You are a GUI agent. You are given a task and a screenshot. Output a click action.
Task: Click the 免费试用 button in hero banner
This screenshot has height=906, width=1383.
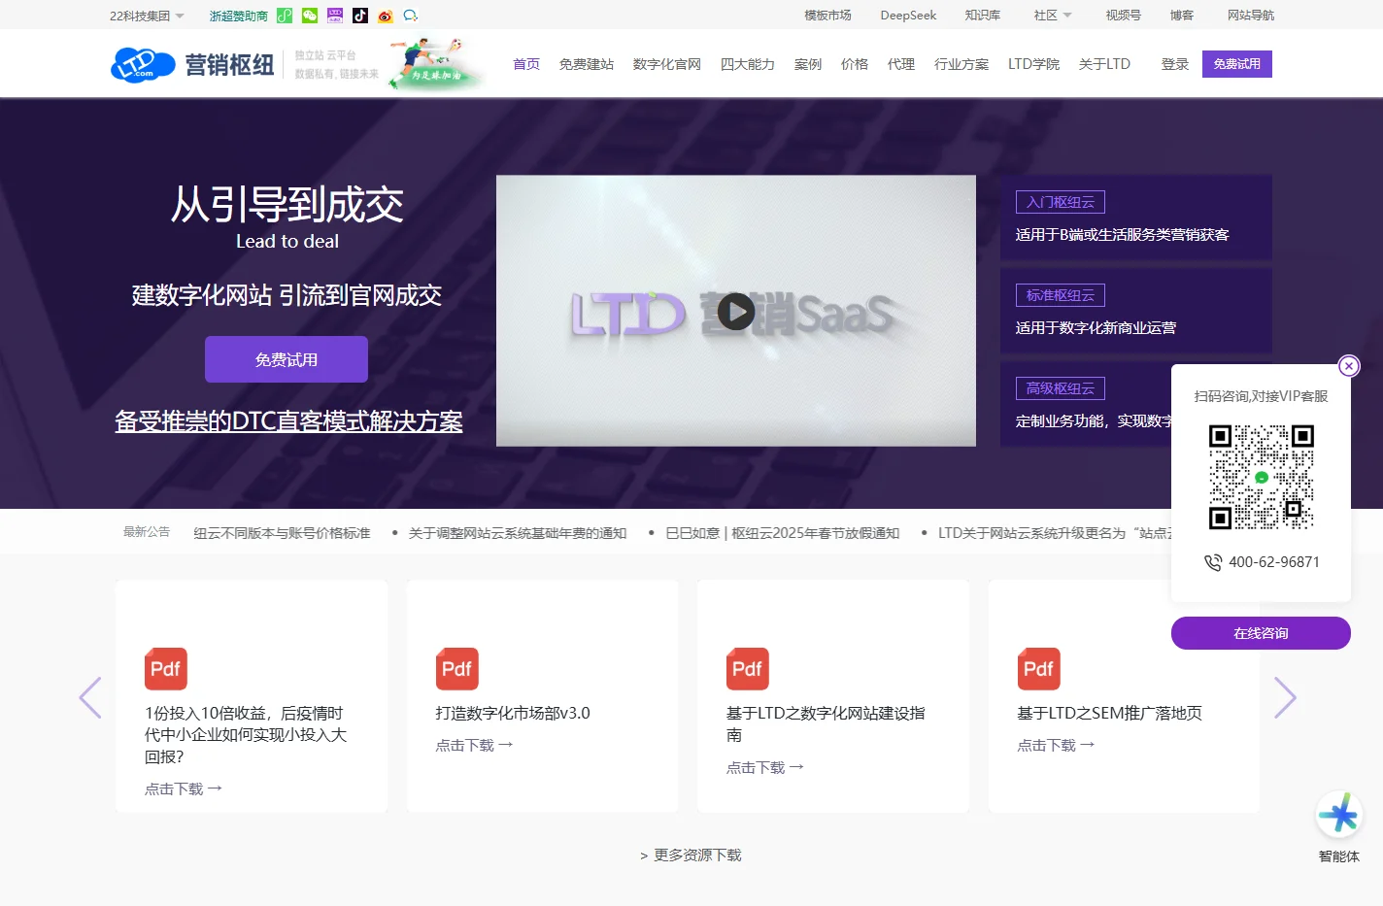coord(287,359)
